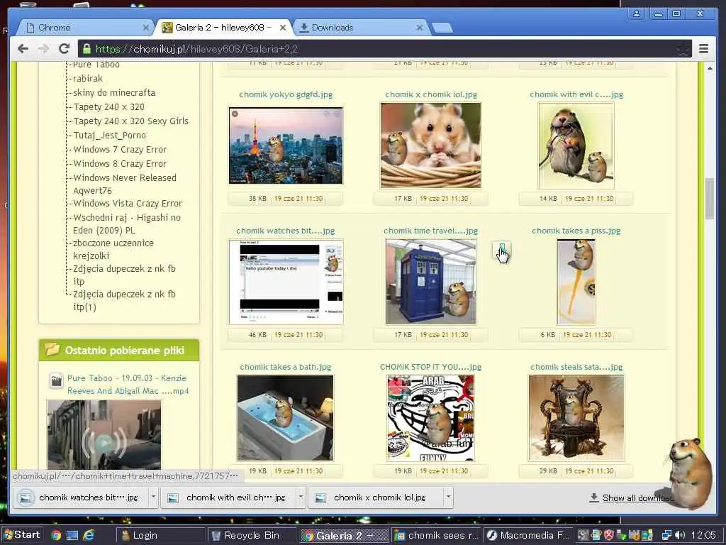Open Recycle Bin taskbar item
The image size is (726, 545).
point(252,535)
